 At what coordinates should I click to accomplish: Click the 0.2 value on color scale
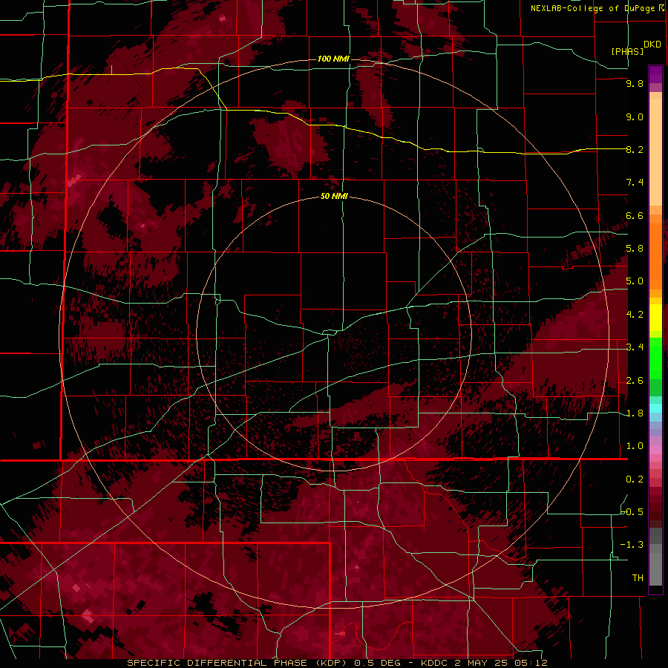[x=635, y=479]
